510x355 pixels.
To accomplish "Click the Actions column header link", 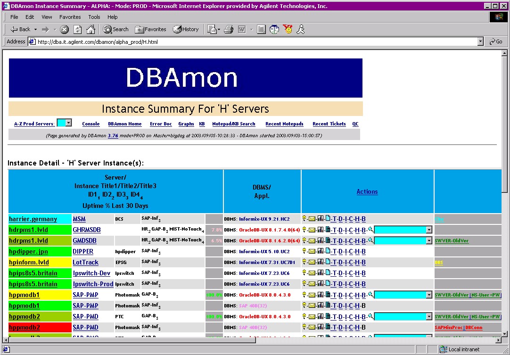I will [x=367, y=191].
